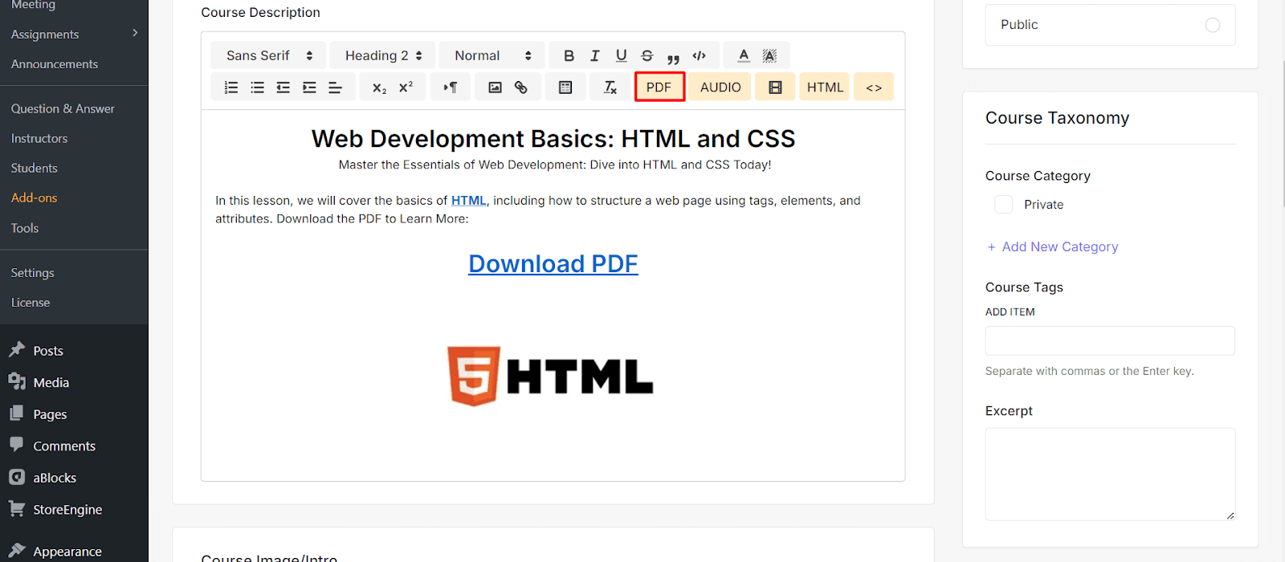Click the PDF embed button

[x=659, y=88]
